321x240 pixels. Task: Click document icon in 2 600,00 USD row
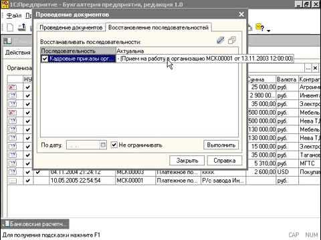[x=13, y=172]
